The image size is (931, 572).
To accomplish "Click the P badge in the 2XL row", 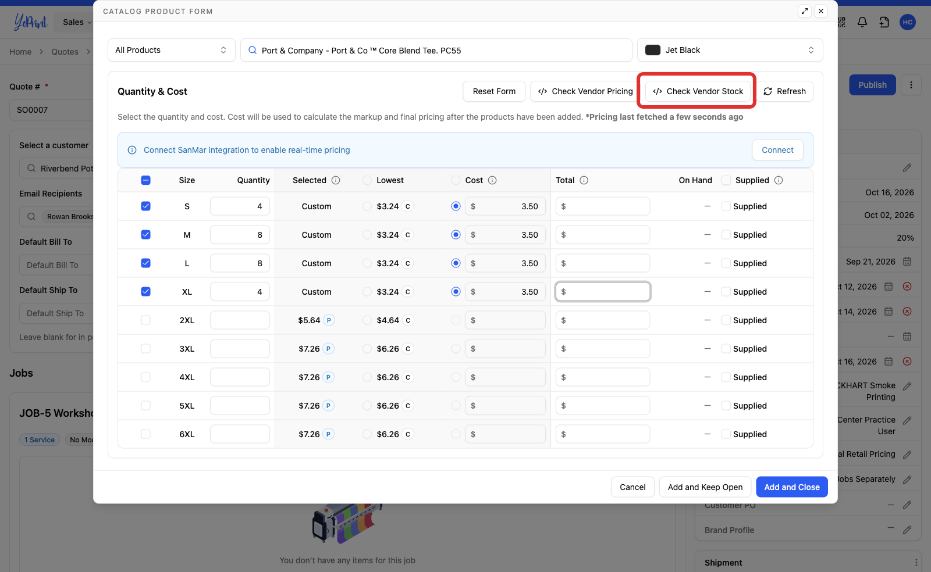I will [329, 320].
